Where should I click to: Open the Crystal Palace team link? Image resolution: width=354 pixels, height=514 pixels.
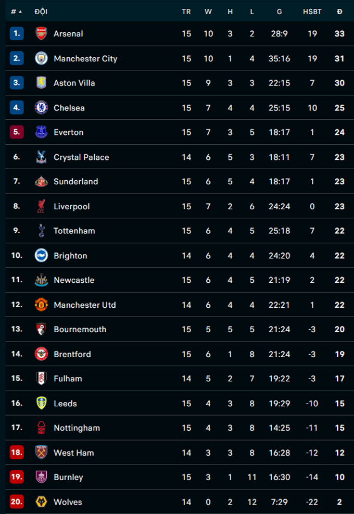(x=81, y=157)
